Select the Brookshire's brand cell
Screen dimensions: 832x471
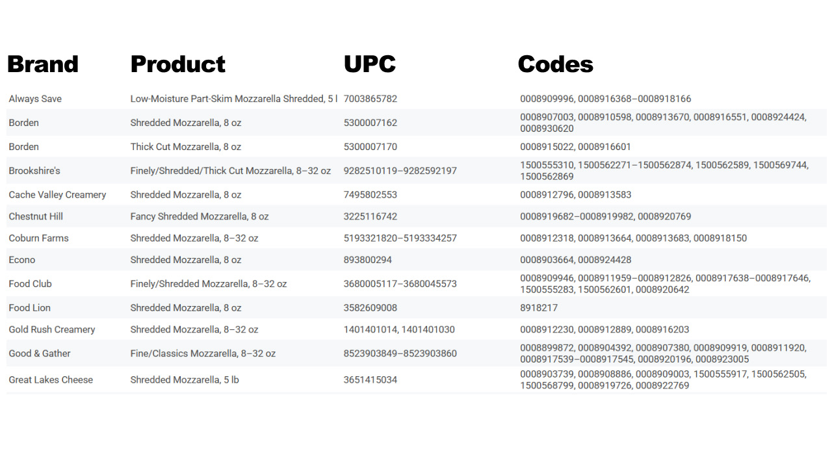click(34, 171)
